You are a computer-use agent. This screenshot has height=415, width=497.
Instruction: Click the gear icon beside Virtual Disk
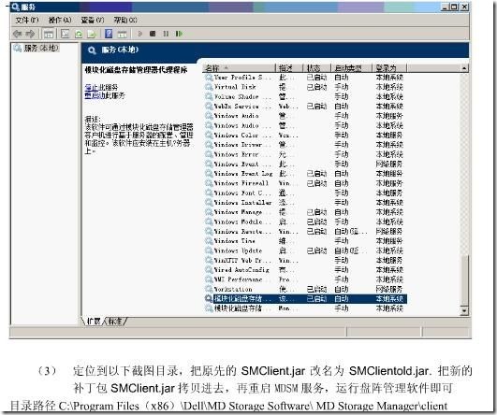209,87
